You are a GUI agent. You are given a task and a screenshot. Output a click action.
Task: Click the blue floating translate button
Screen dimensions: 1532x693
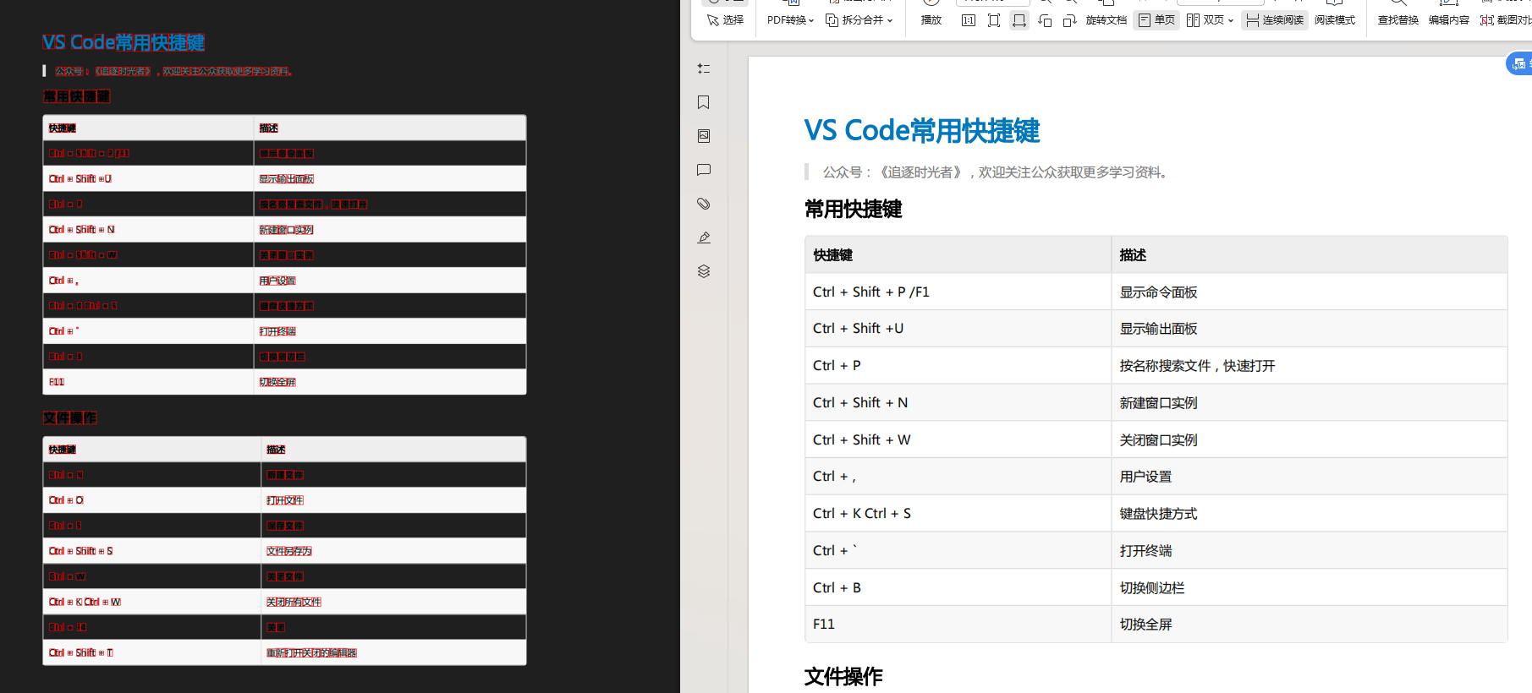click(1520, 63)
